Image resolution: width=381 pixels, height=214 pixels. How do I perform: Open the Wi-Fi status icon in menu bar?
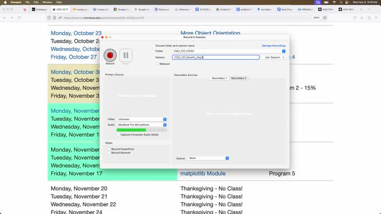[x=333, y=2]
